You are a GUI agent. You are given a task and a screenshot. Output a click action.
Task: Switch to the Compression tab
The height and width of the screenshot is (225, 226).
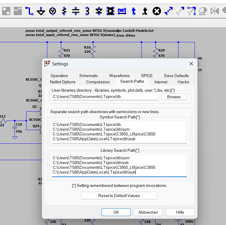click(x=98, y=82)
